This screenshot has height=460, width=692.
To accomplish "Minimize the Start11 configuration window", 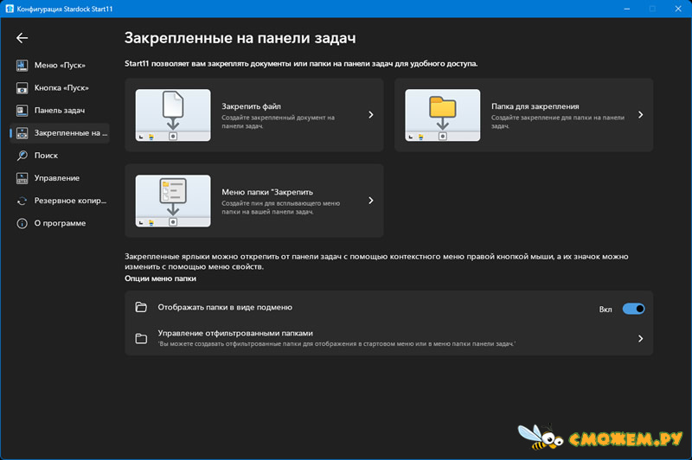I will coord(626,9).
